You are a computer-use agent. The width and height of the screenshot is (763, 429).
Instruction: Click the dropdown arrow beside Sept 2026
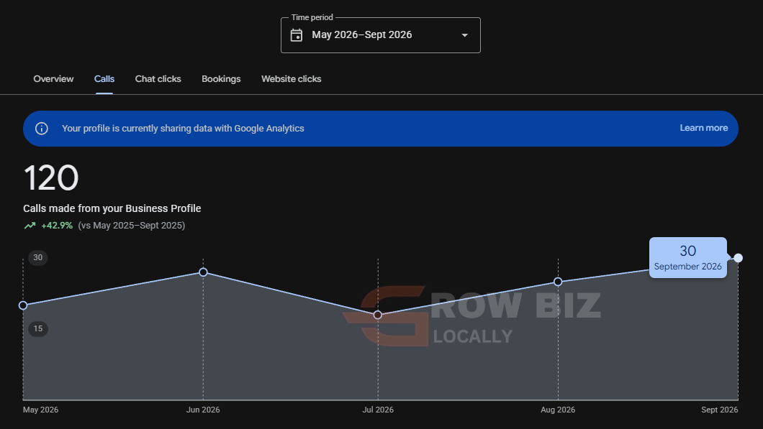click(465, 35)
